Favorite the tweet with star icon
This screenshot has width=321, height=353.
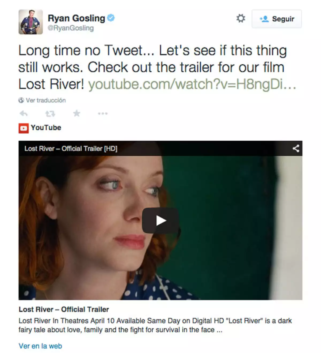point(77,113)
